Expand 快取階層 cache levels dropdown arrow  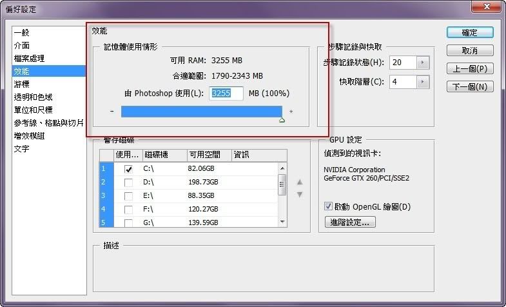(423, 82)
